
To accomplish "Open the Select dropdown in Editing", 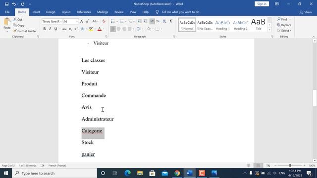I will point(284,31).
